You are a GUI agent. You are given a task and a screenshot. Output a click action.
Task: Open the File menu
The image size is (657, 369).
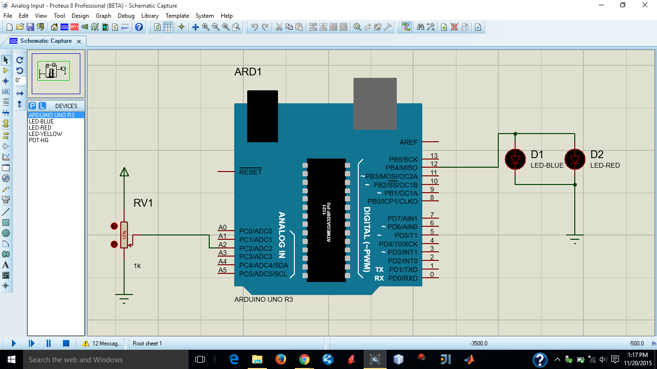(x=8, y=16)
